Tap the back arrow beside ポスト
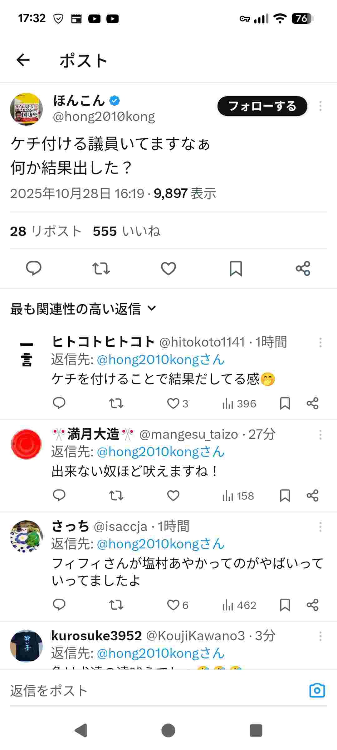 click(23, 60)
